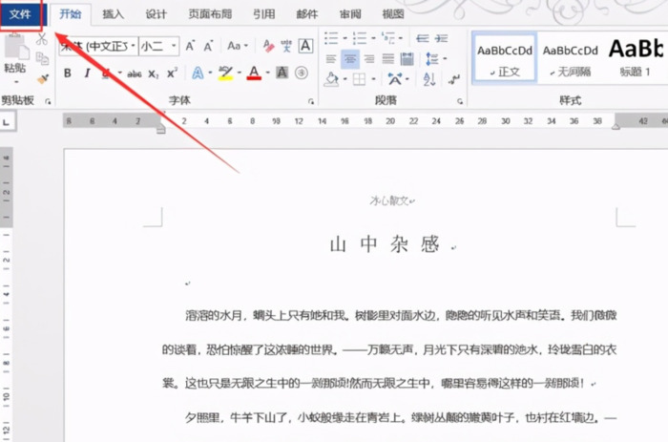Screen dimensions: 668x442
Task: Open highlight color dropdown arrow
Action: point(239,74)
